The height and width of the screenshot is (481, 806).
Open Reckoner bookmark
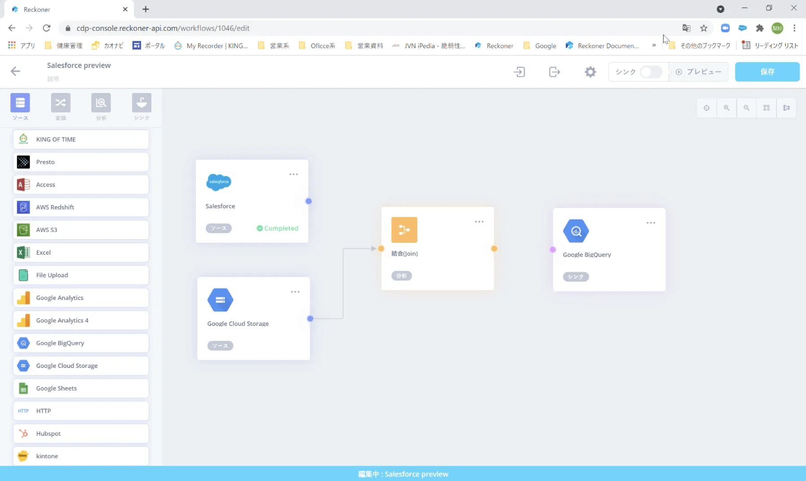(494, 46)
